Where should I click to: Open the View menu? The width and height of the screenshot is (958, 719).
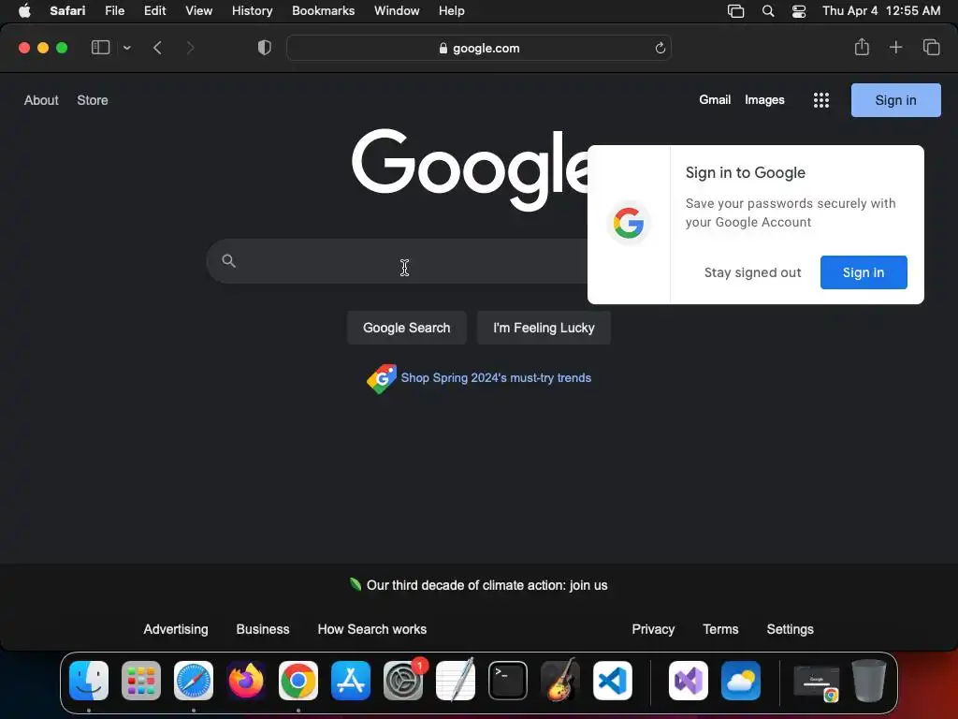tap(198, 11)
